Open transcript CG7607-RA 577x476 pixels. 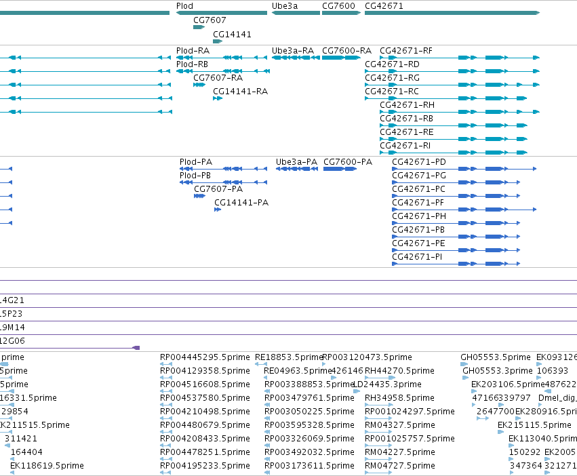[x=218, y=78]
